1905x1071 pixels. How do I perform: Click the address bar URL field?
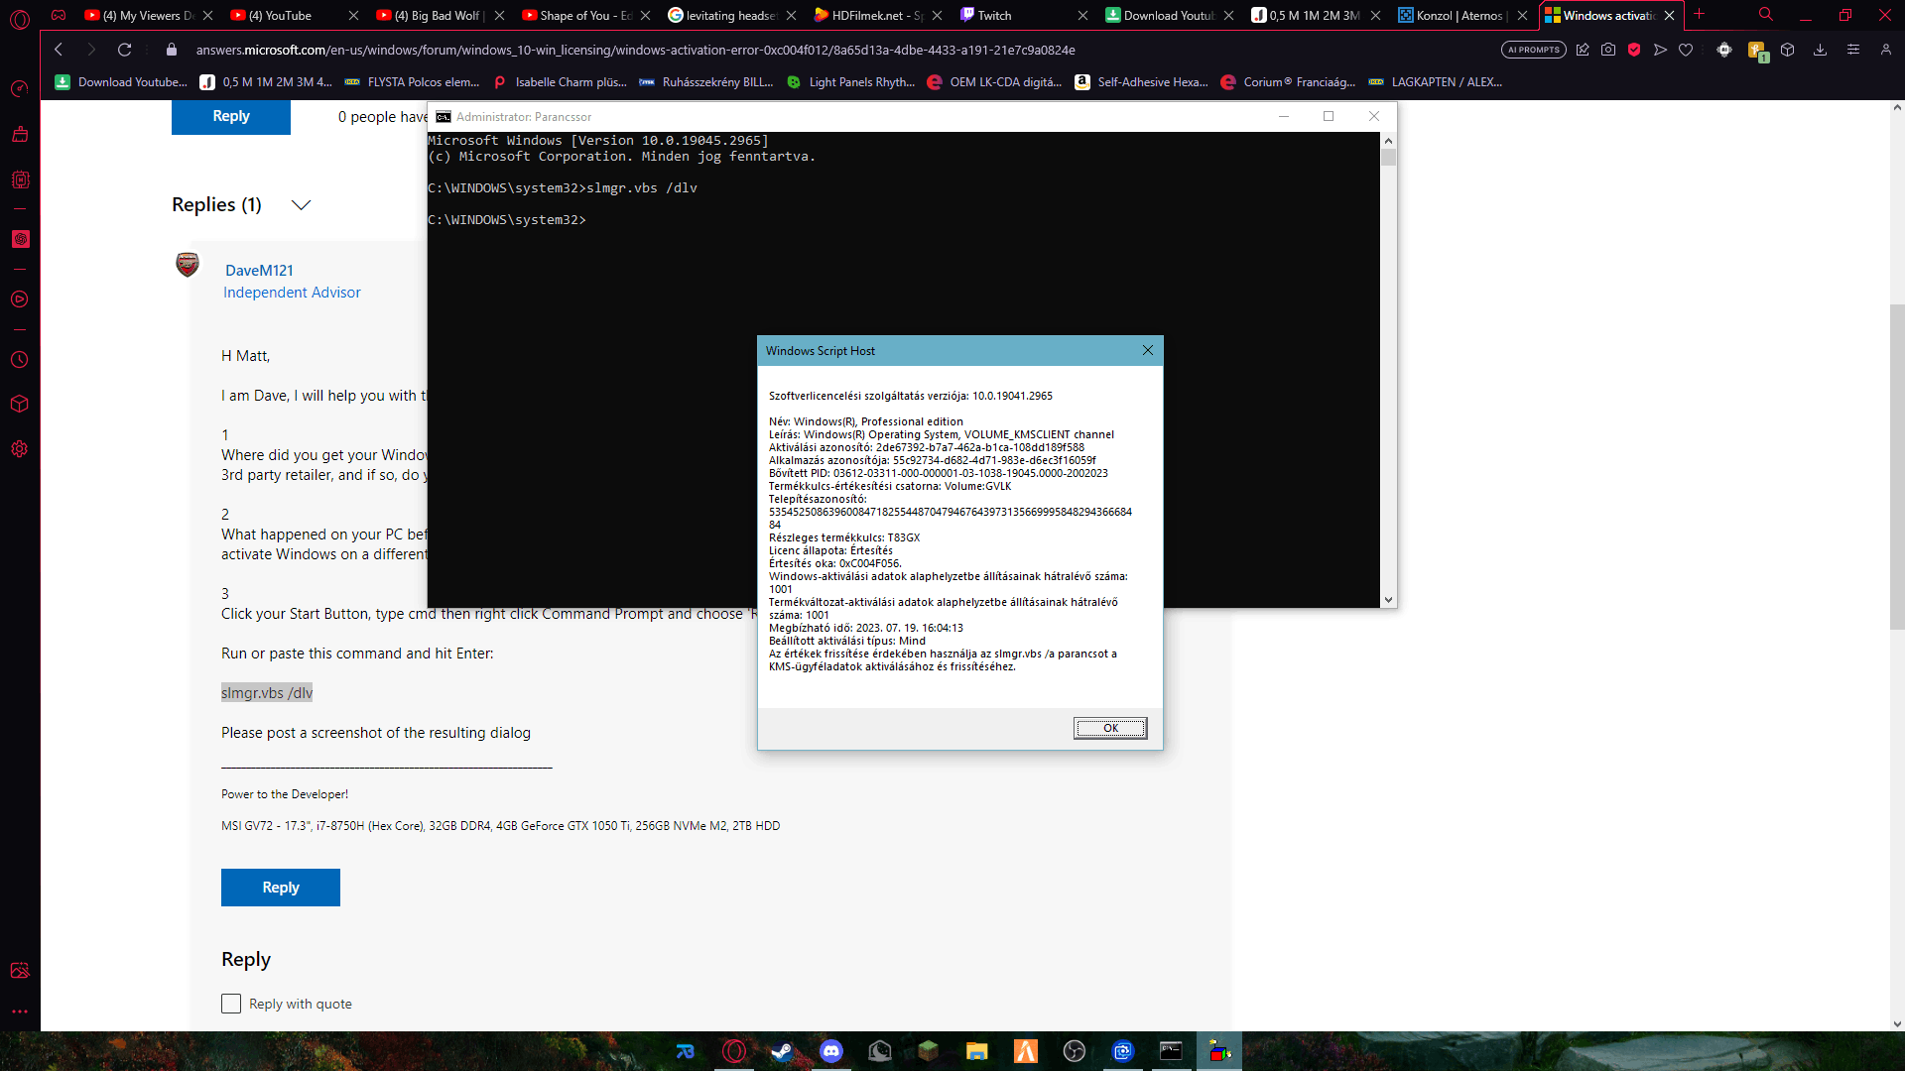tap(635, 50)
